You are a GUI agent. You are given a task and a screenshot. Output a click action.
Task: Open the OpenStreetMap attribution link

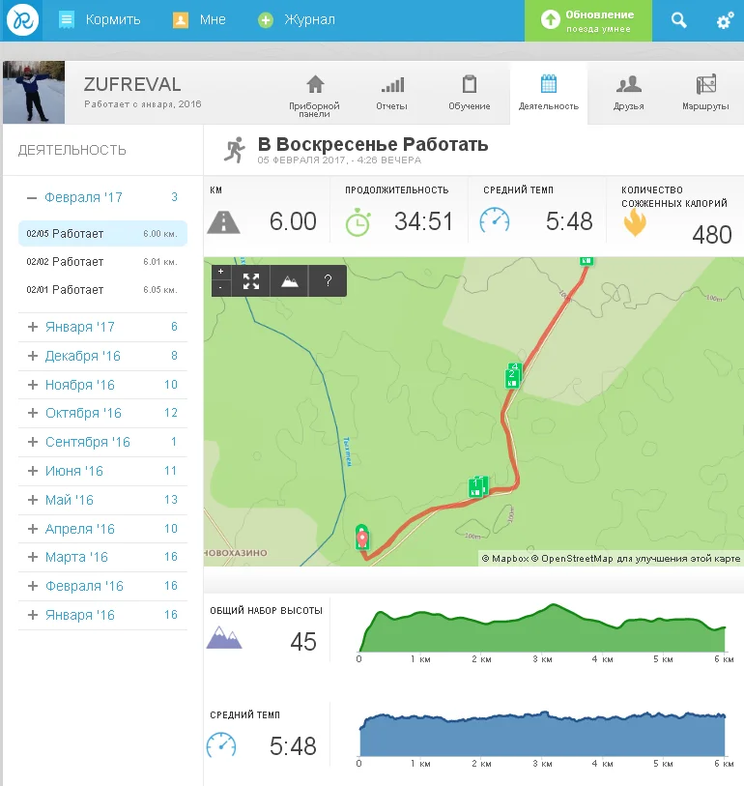(x=572, y=559)
